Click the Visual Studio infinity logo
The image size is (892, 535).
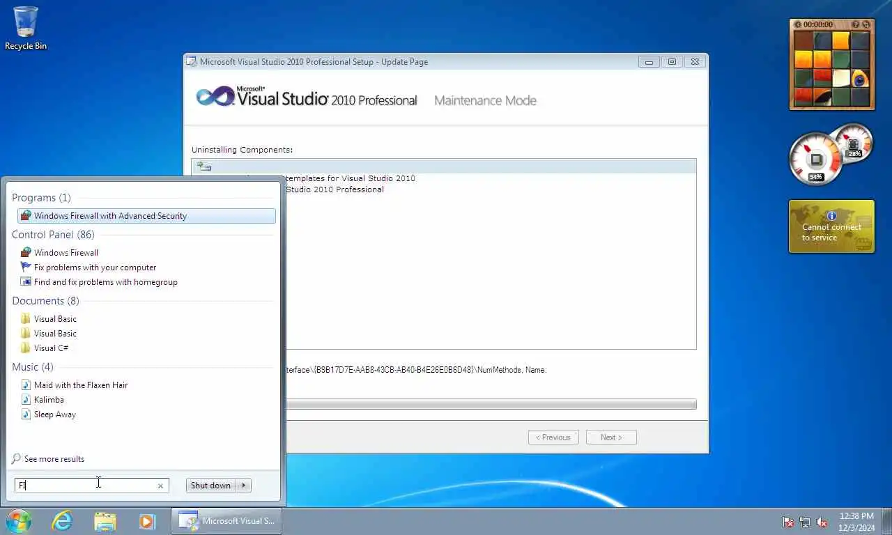tap(215, 97)
